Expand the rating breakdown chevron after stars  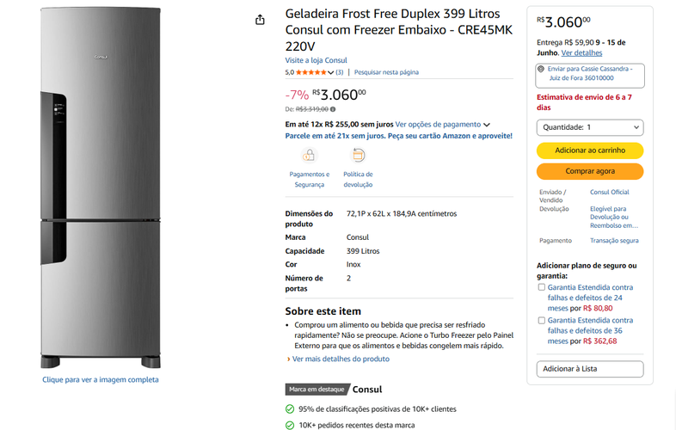coord(330,72)
